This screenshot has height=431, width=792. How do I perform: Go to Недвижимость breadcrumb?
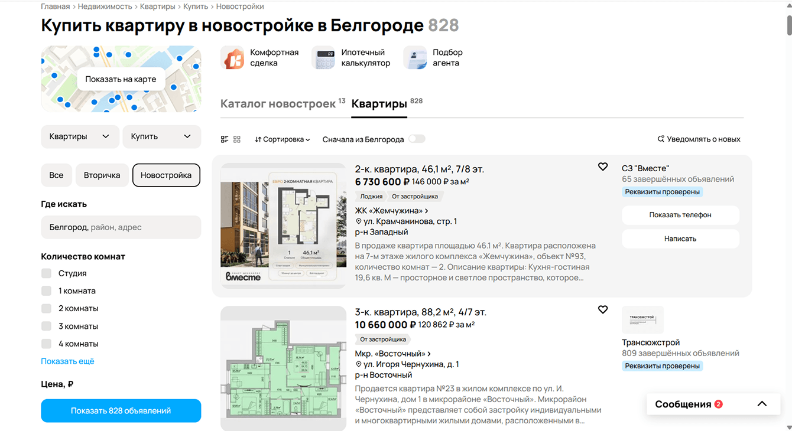[105, 6]
